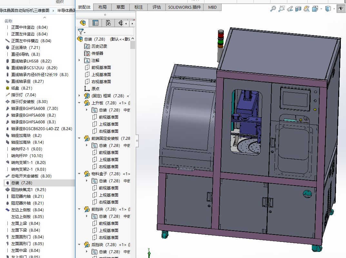Collapse the 上升板 component in the tree

coord(79,103)
